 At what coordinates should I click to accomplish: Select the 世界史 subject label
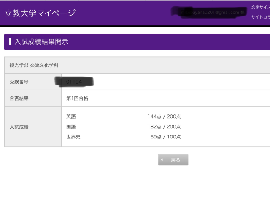coord(73,137)
